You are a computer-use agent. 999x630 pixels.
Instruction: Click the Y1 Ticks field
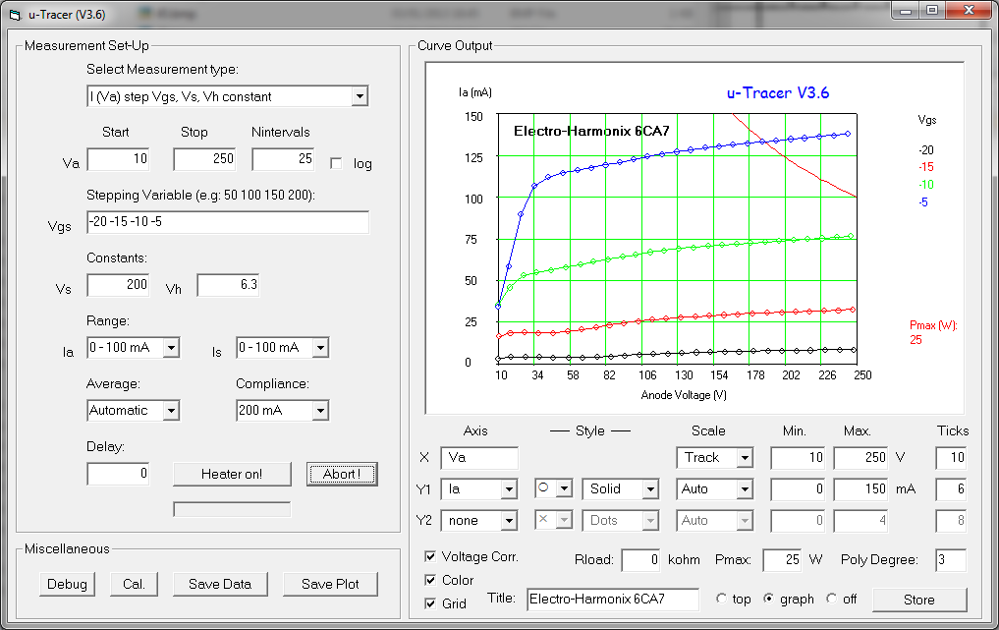(951, 489)
